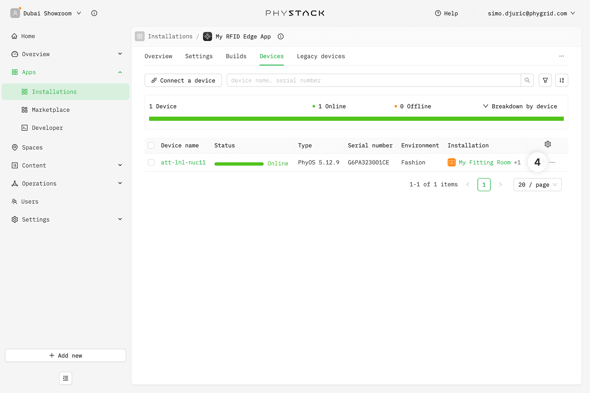Click the Dubai Showroom avatar icon

15,13
